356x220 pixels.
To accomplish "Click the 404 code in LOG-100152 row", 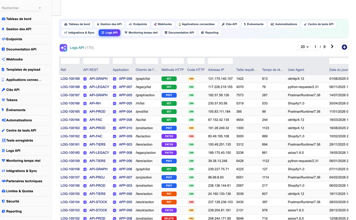I will [191, 219].
